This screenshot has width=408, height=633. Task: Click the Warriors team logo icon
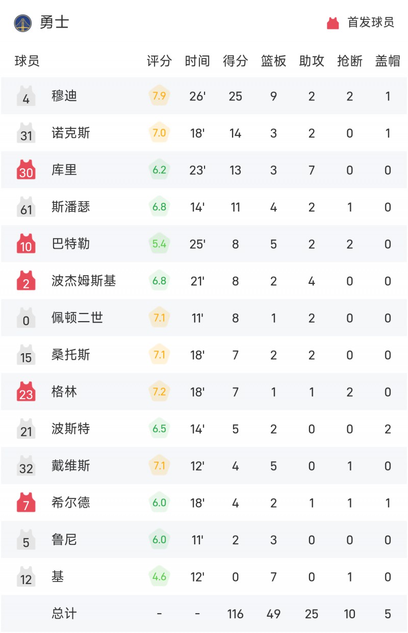[23, 23]
